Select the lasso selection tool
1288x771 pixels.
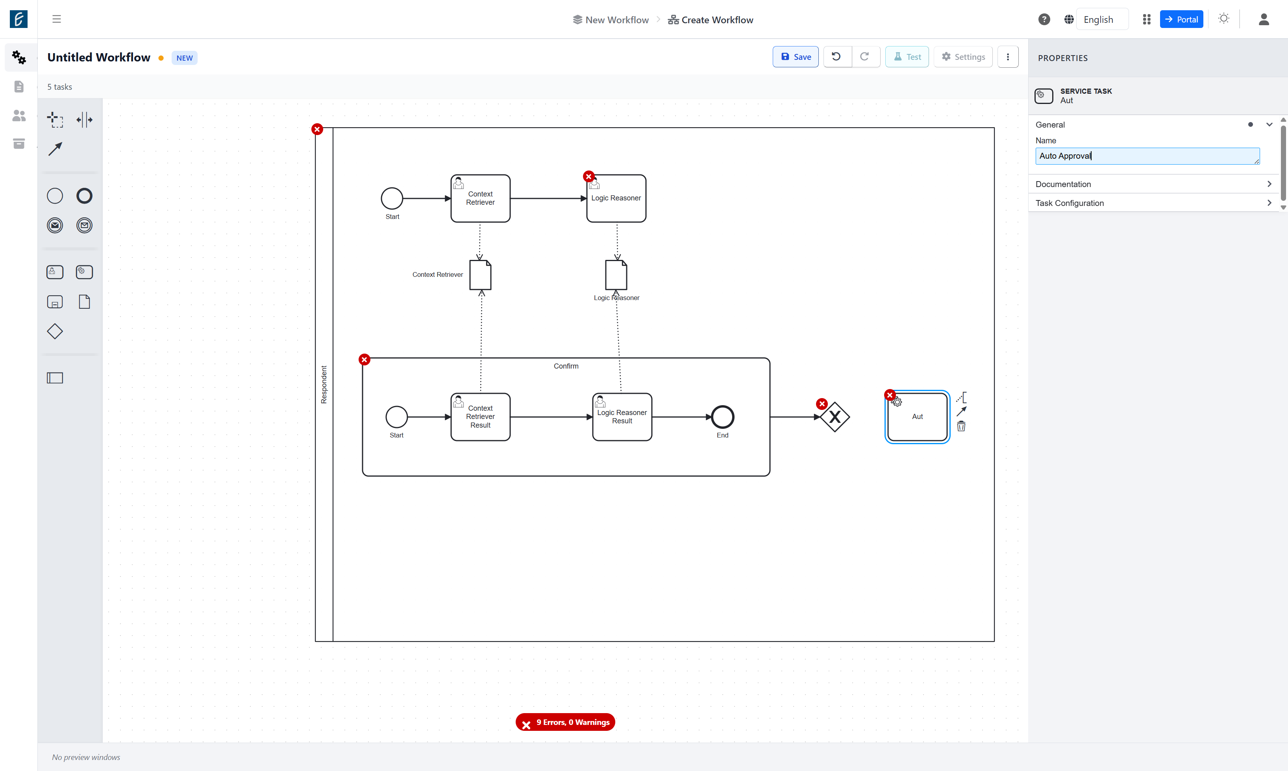pyautogui.click(x=55, y=119)
